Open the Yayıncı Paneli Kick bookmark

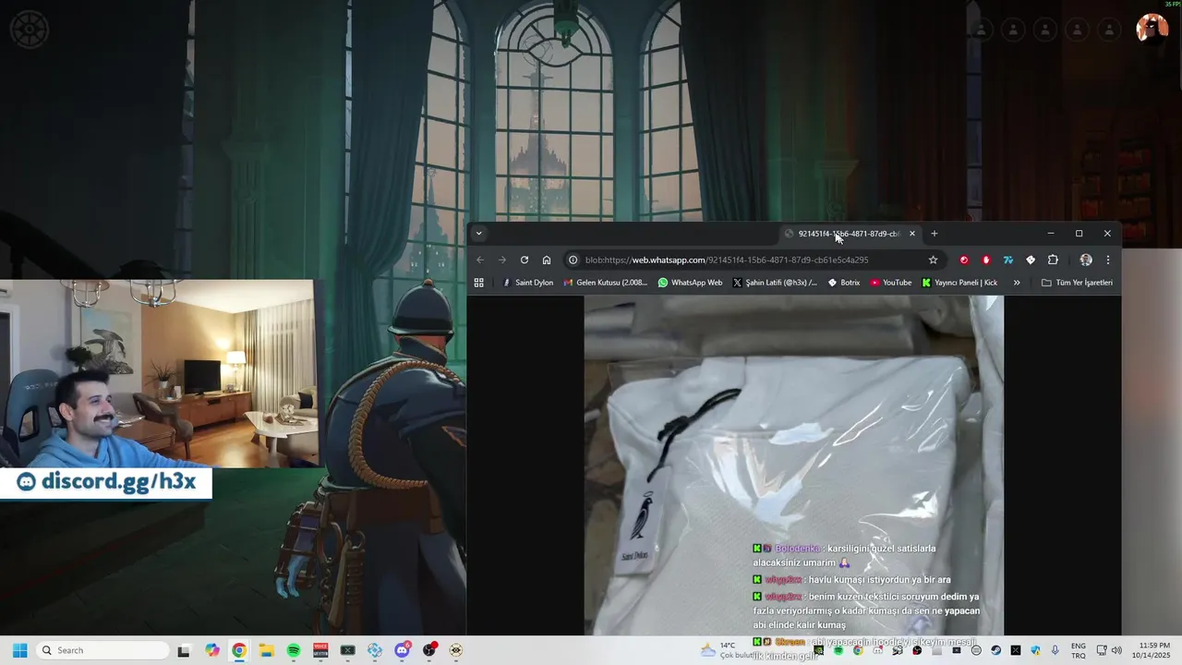[x=959, y=283]
